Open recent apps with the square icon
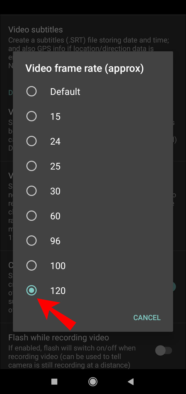This screenshot has width=186, height=394. point(54,381)
